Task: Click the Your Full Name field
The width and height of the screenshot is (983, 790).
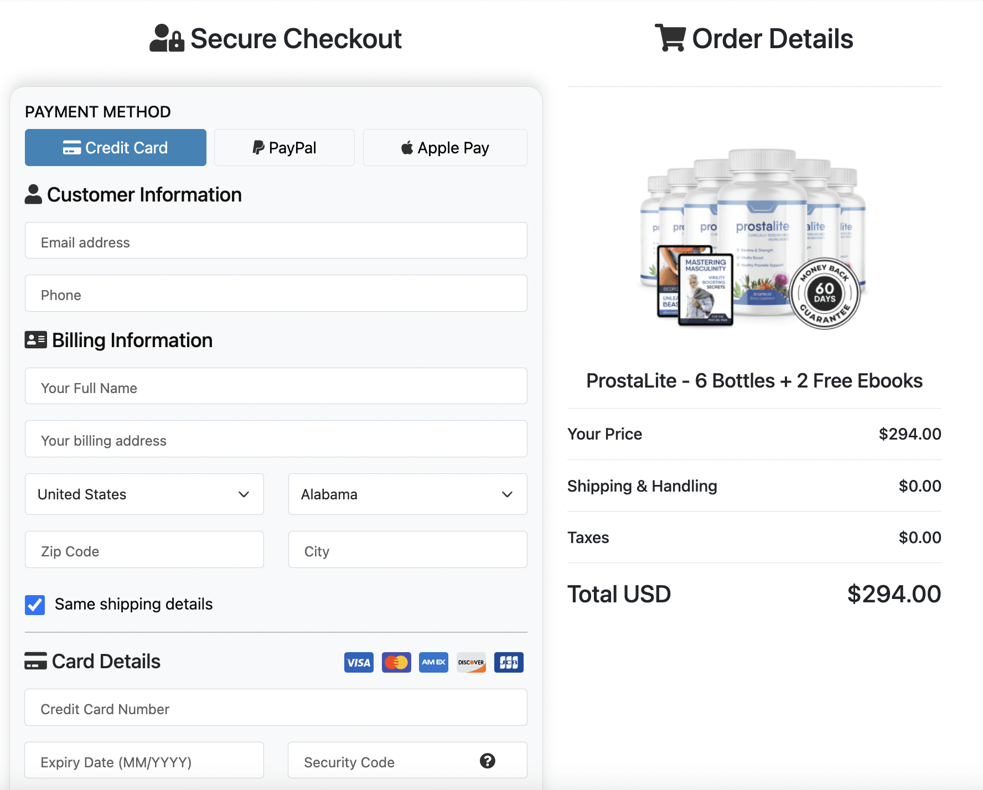Action: click(276, 387)
